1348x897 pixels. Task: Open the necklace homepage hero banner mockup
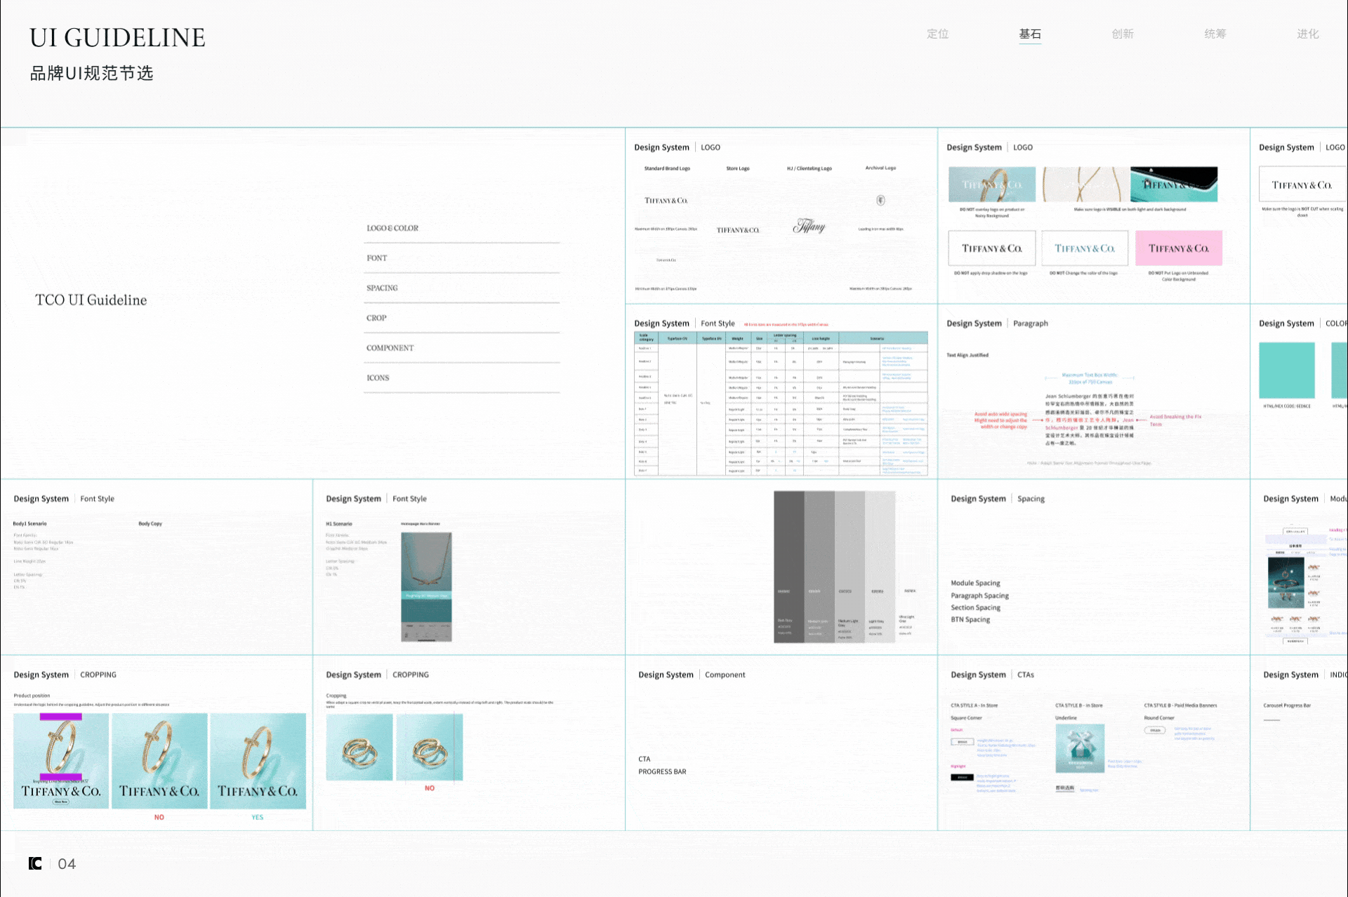click(x=426, y=587)
